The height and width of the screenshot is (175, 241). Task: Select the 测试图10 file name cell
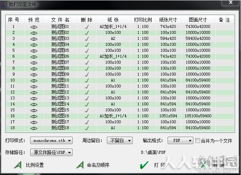60,80
